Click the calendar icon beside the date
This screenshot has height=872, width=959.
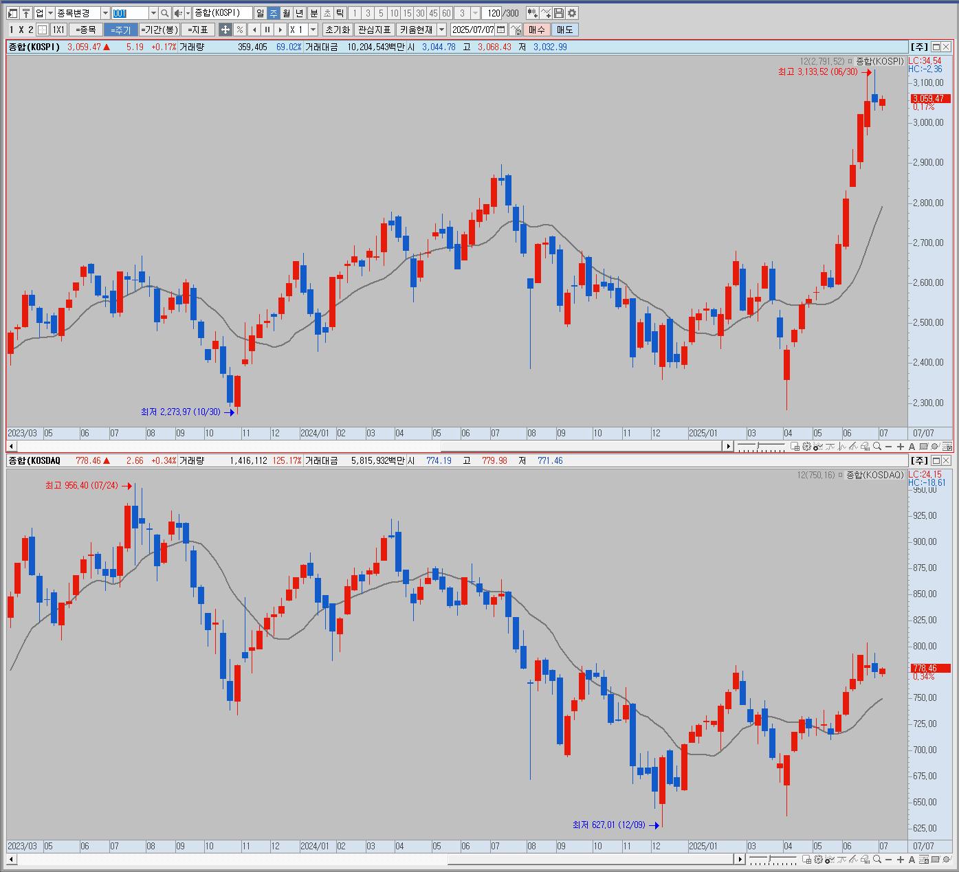pyautogui.click(x=501, y=30)
